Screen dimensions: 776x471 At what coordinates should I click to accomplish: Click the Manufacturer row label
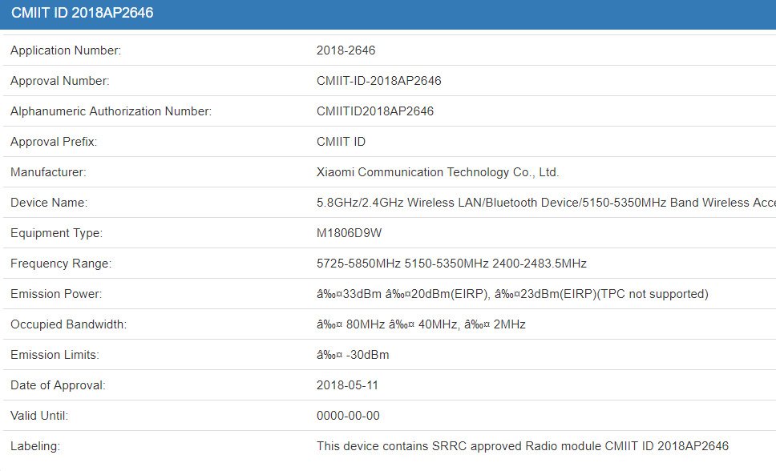[x=48, y=172]
